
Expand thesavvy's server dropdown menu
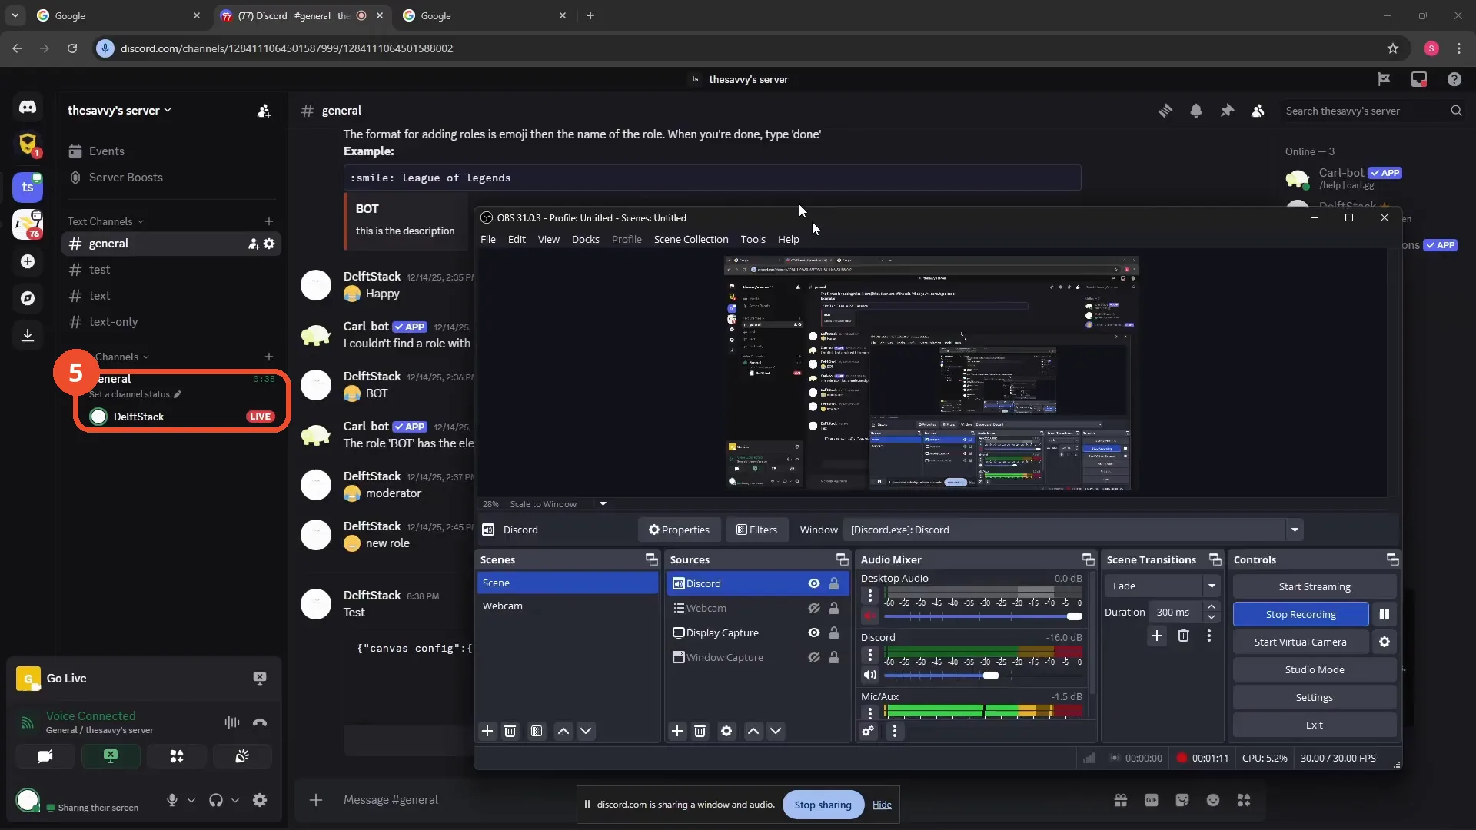119,110
